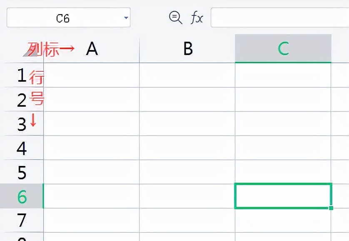Select row 4 header
The height and width of the screenshot is (241, 349).
coord(22,148)
